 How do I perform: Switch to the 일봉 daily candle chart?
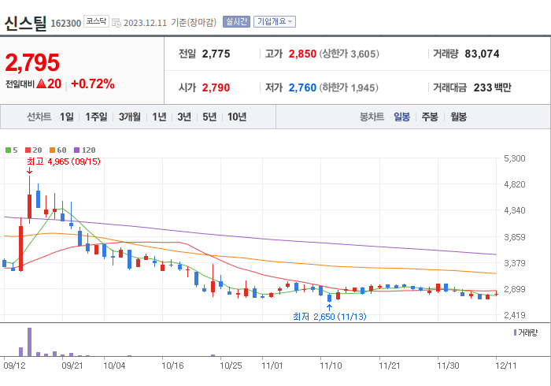(x=401, y=117)
